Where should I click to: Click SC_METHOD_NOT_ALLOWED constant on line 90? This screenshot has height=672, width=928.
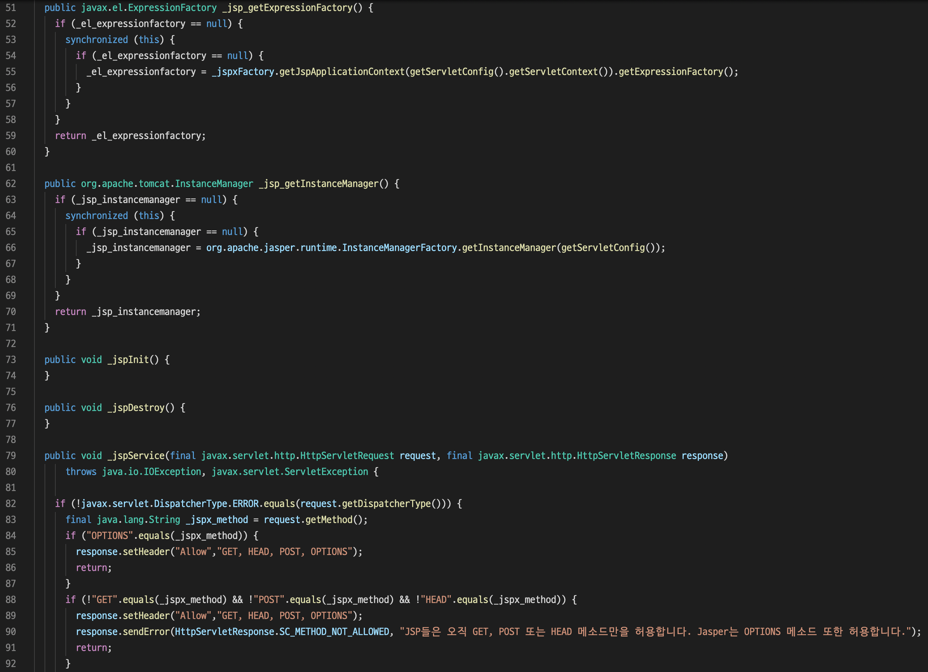point(334,632)
